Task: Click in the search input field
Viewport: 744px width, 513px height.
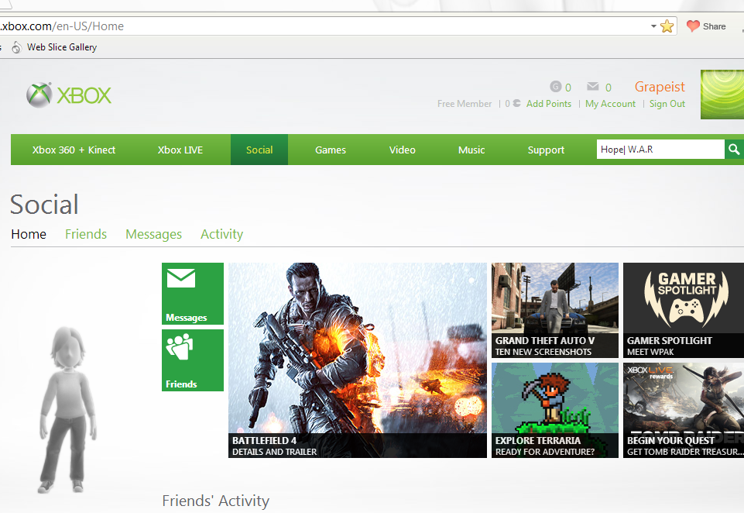Action: (660, 150)
